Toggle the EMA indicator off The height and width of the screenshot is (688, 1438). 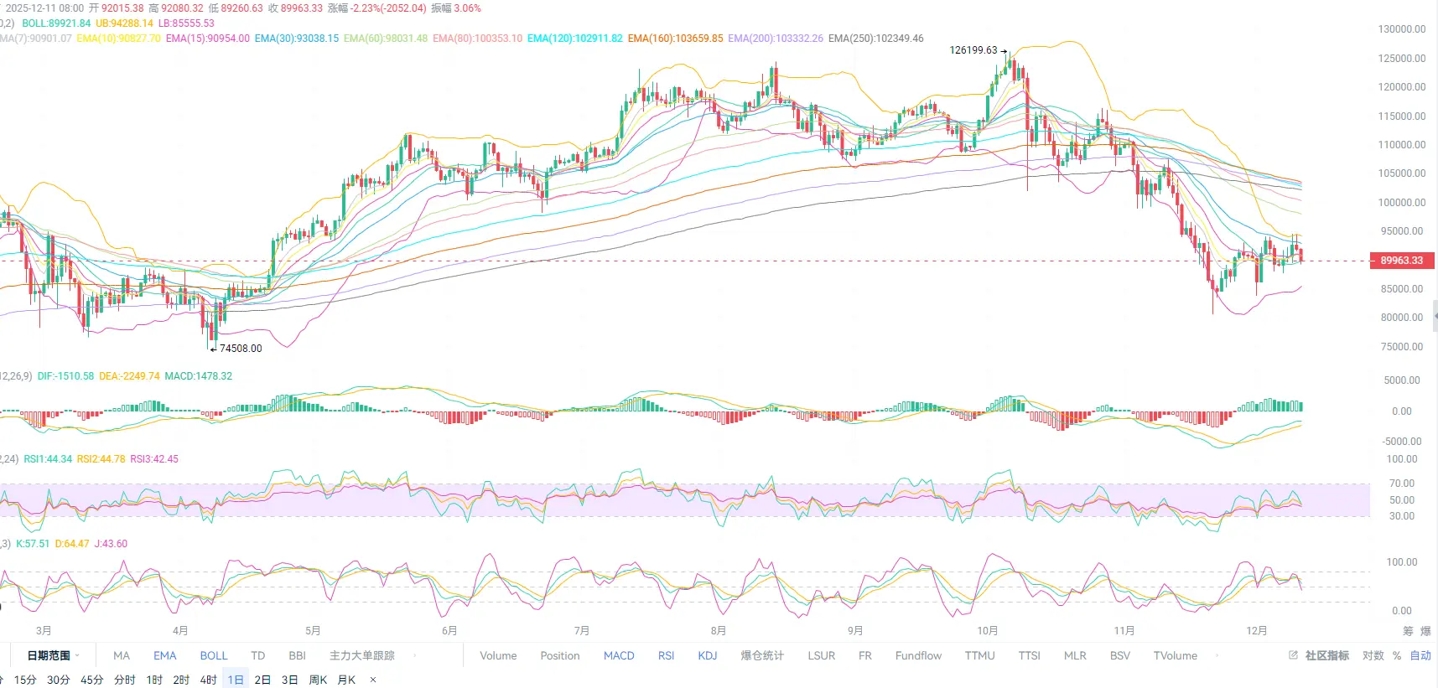point(165,655)
